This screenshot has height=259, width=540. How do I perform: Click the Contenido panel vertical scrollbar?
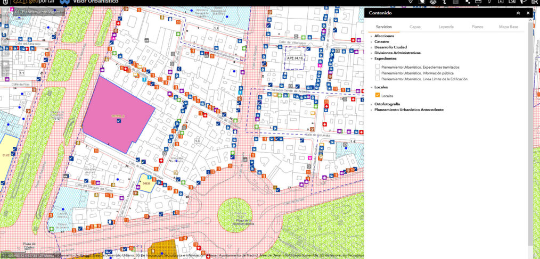(530, 106)
